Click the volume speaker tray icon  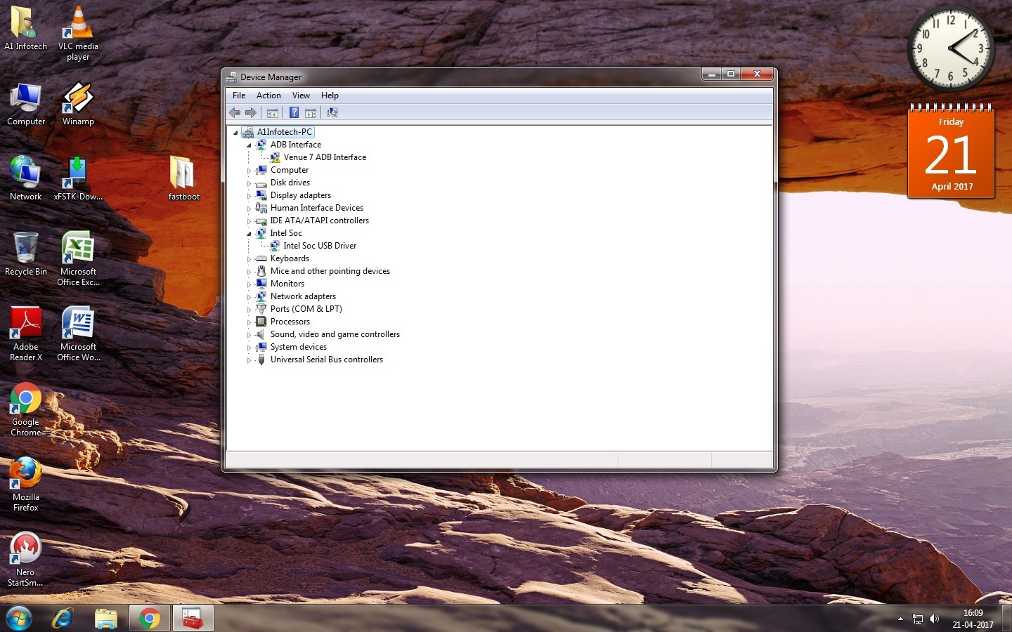[x=934, y=619]
